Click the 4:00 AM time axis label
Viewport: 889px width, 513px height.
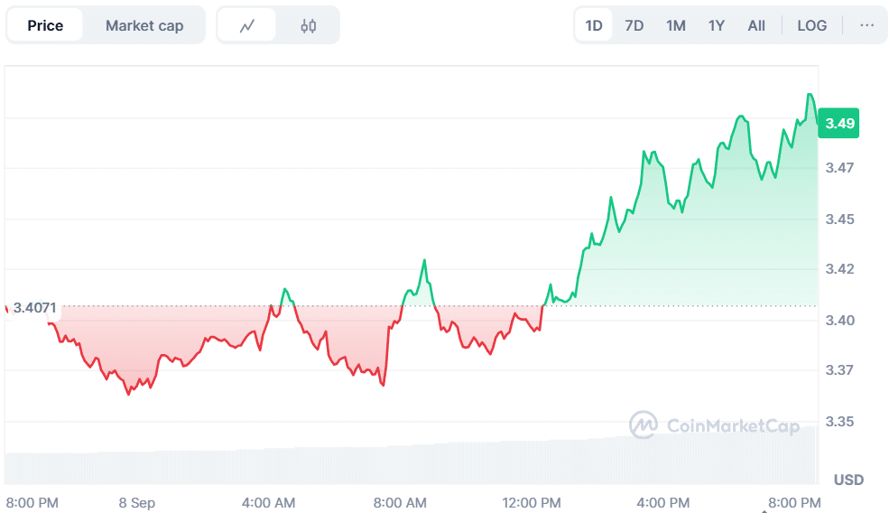point(268,502)
